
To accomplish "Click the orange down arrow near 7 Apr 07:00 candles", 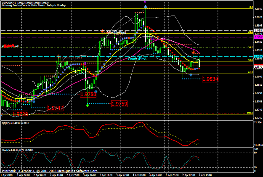I will [x=193, y=52].
